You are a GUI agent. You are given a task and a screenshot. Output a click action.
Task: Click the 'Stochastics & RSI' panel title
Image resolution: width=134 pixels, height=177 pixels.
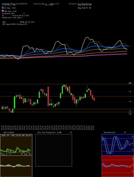[x=115, y=132]
